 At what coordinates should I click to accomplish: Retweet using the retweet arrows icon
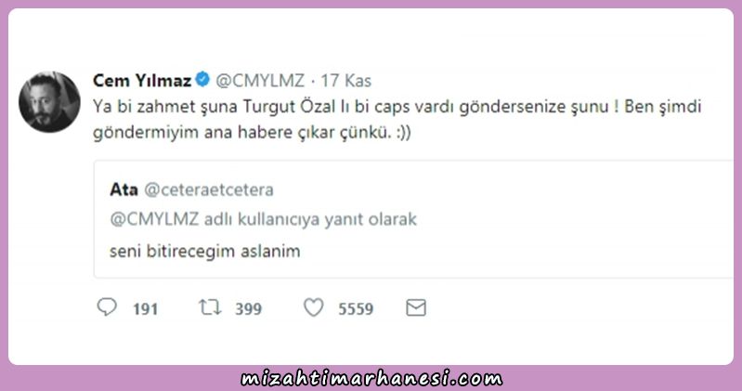pos(210,307)
